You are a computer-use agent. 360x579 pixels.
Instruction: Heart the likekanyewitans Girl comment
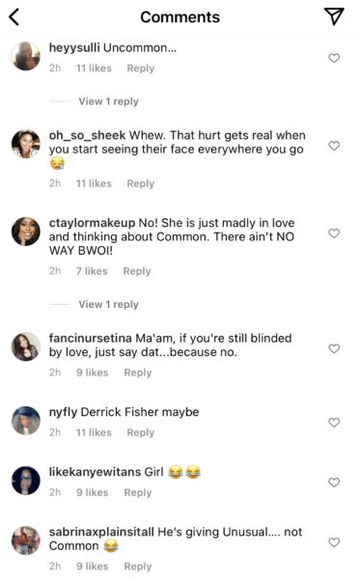tap(334, 482)
